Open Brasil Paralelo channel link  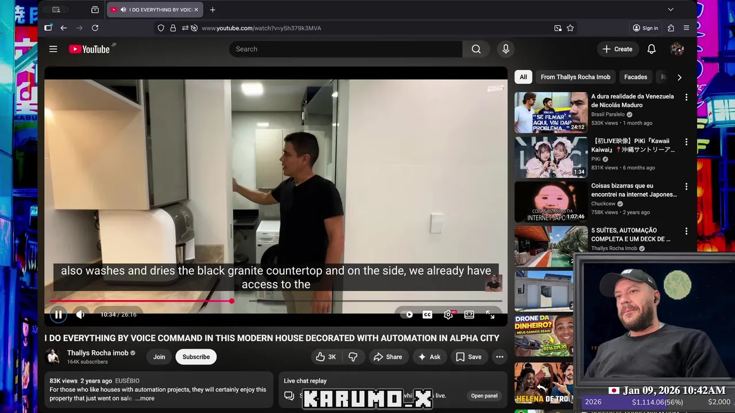(x=608, y=114)
